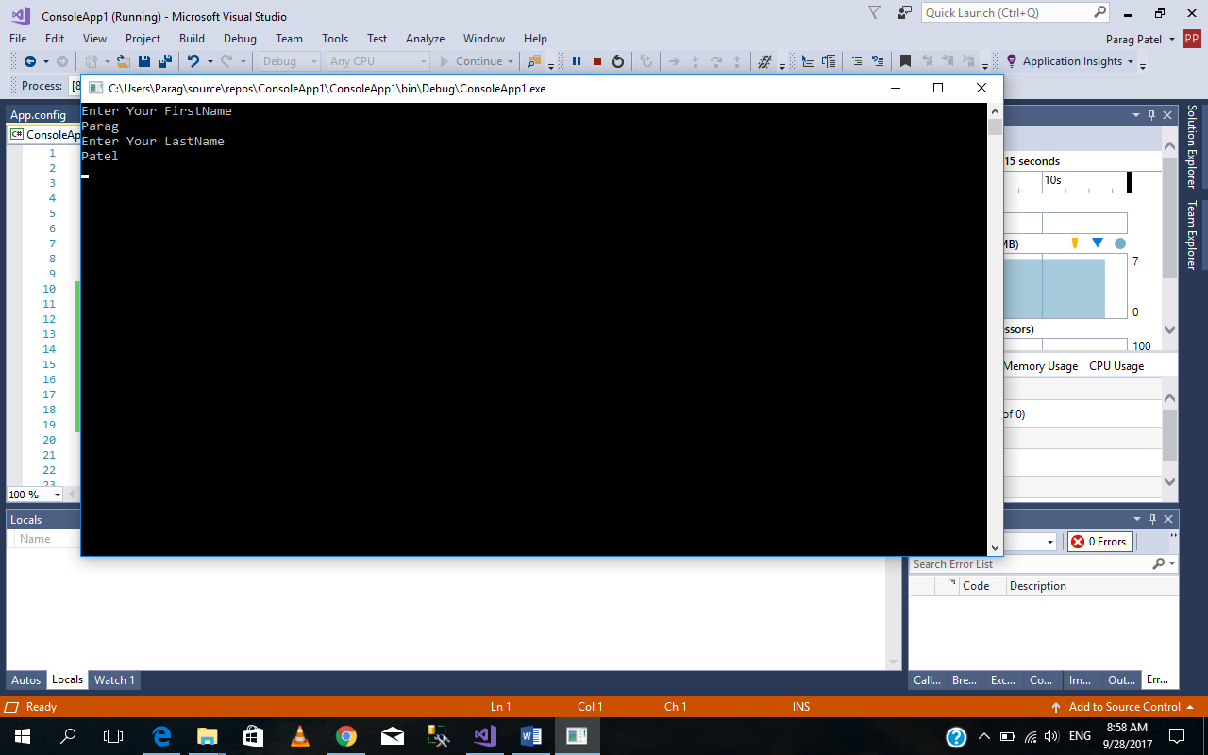Click the Undo arrow in the toolbar

click(x=193, y=61)
